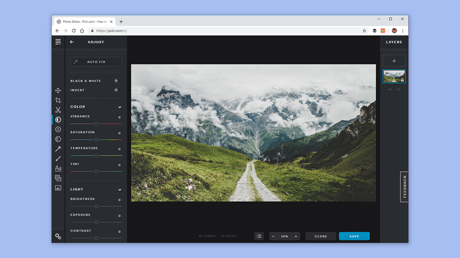Image resolution: width=460 pixels, height=258 pixels.
Task: Click the Layers panel header
Action: tap(394, 42)
